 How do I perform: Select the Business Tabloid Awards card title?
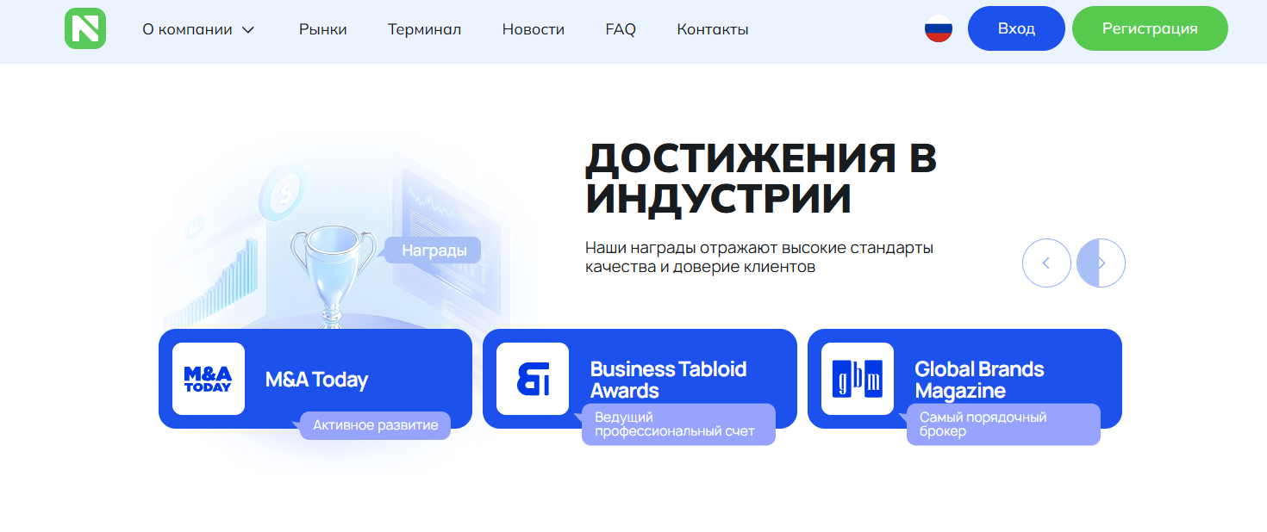pyautogui.click(x=668, y=380)
